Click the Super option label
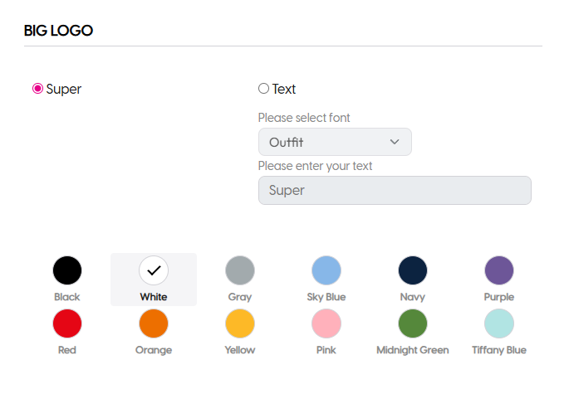The image size is (569, 394). [63, 89]
